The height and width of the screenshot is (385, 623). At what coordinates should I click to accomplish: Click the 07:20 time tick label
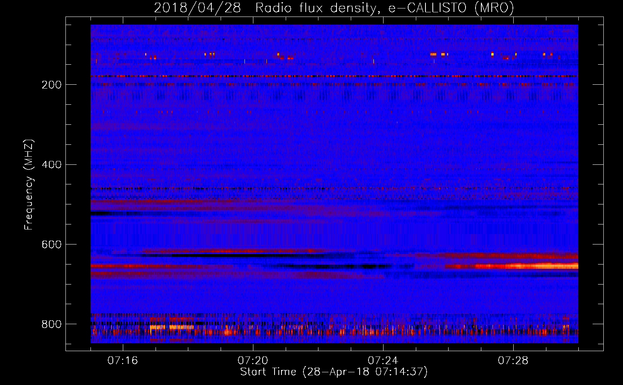253,361
